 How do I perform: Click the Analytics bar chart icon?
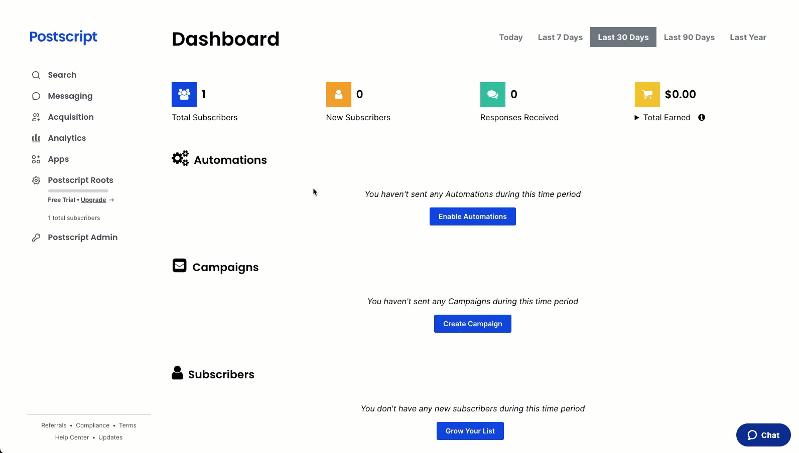(x=36, y=138)
